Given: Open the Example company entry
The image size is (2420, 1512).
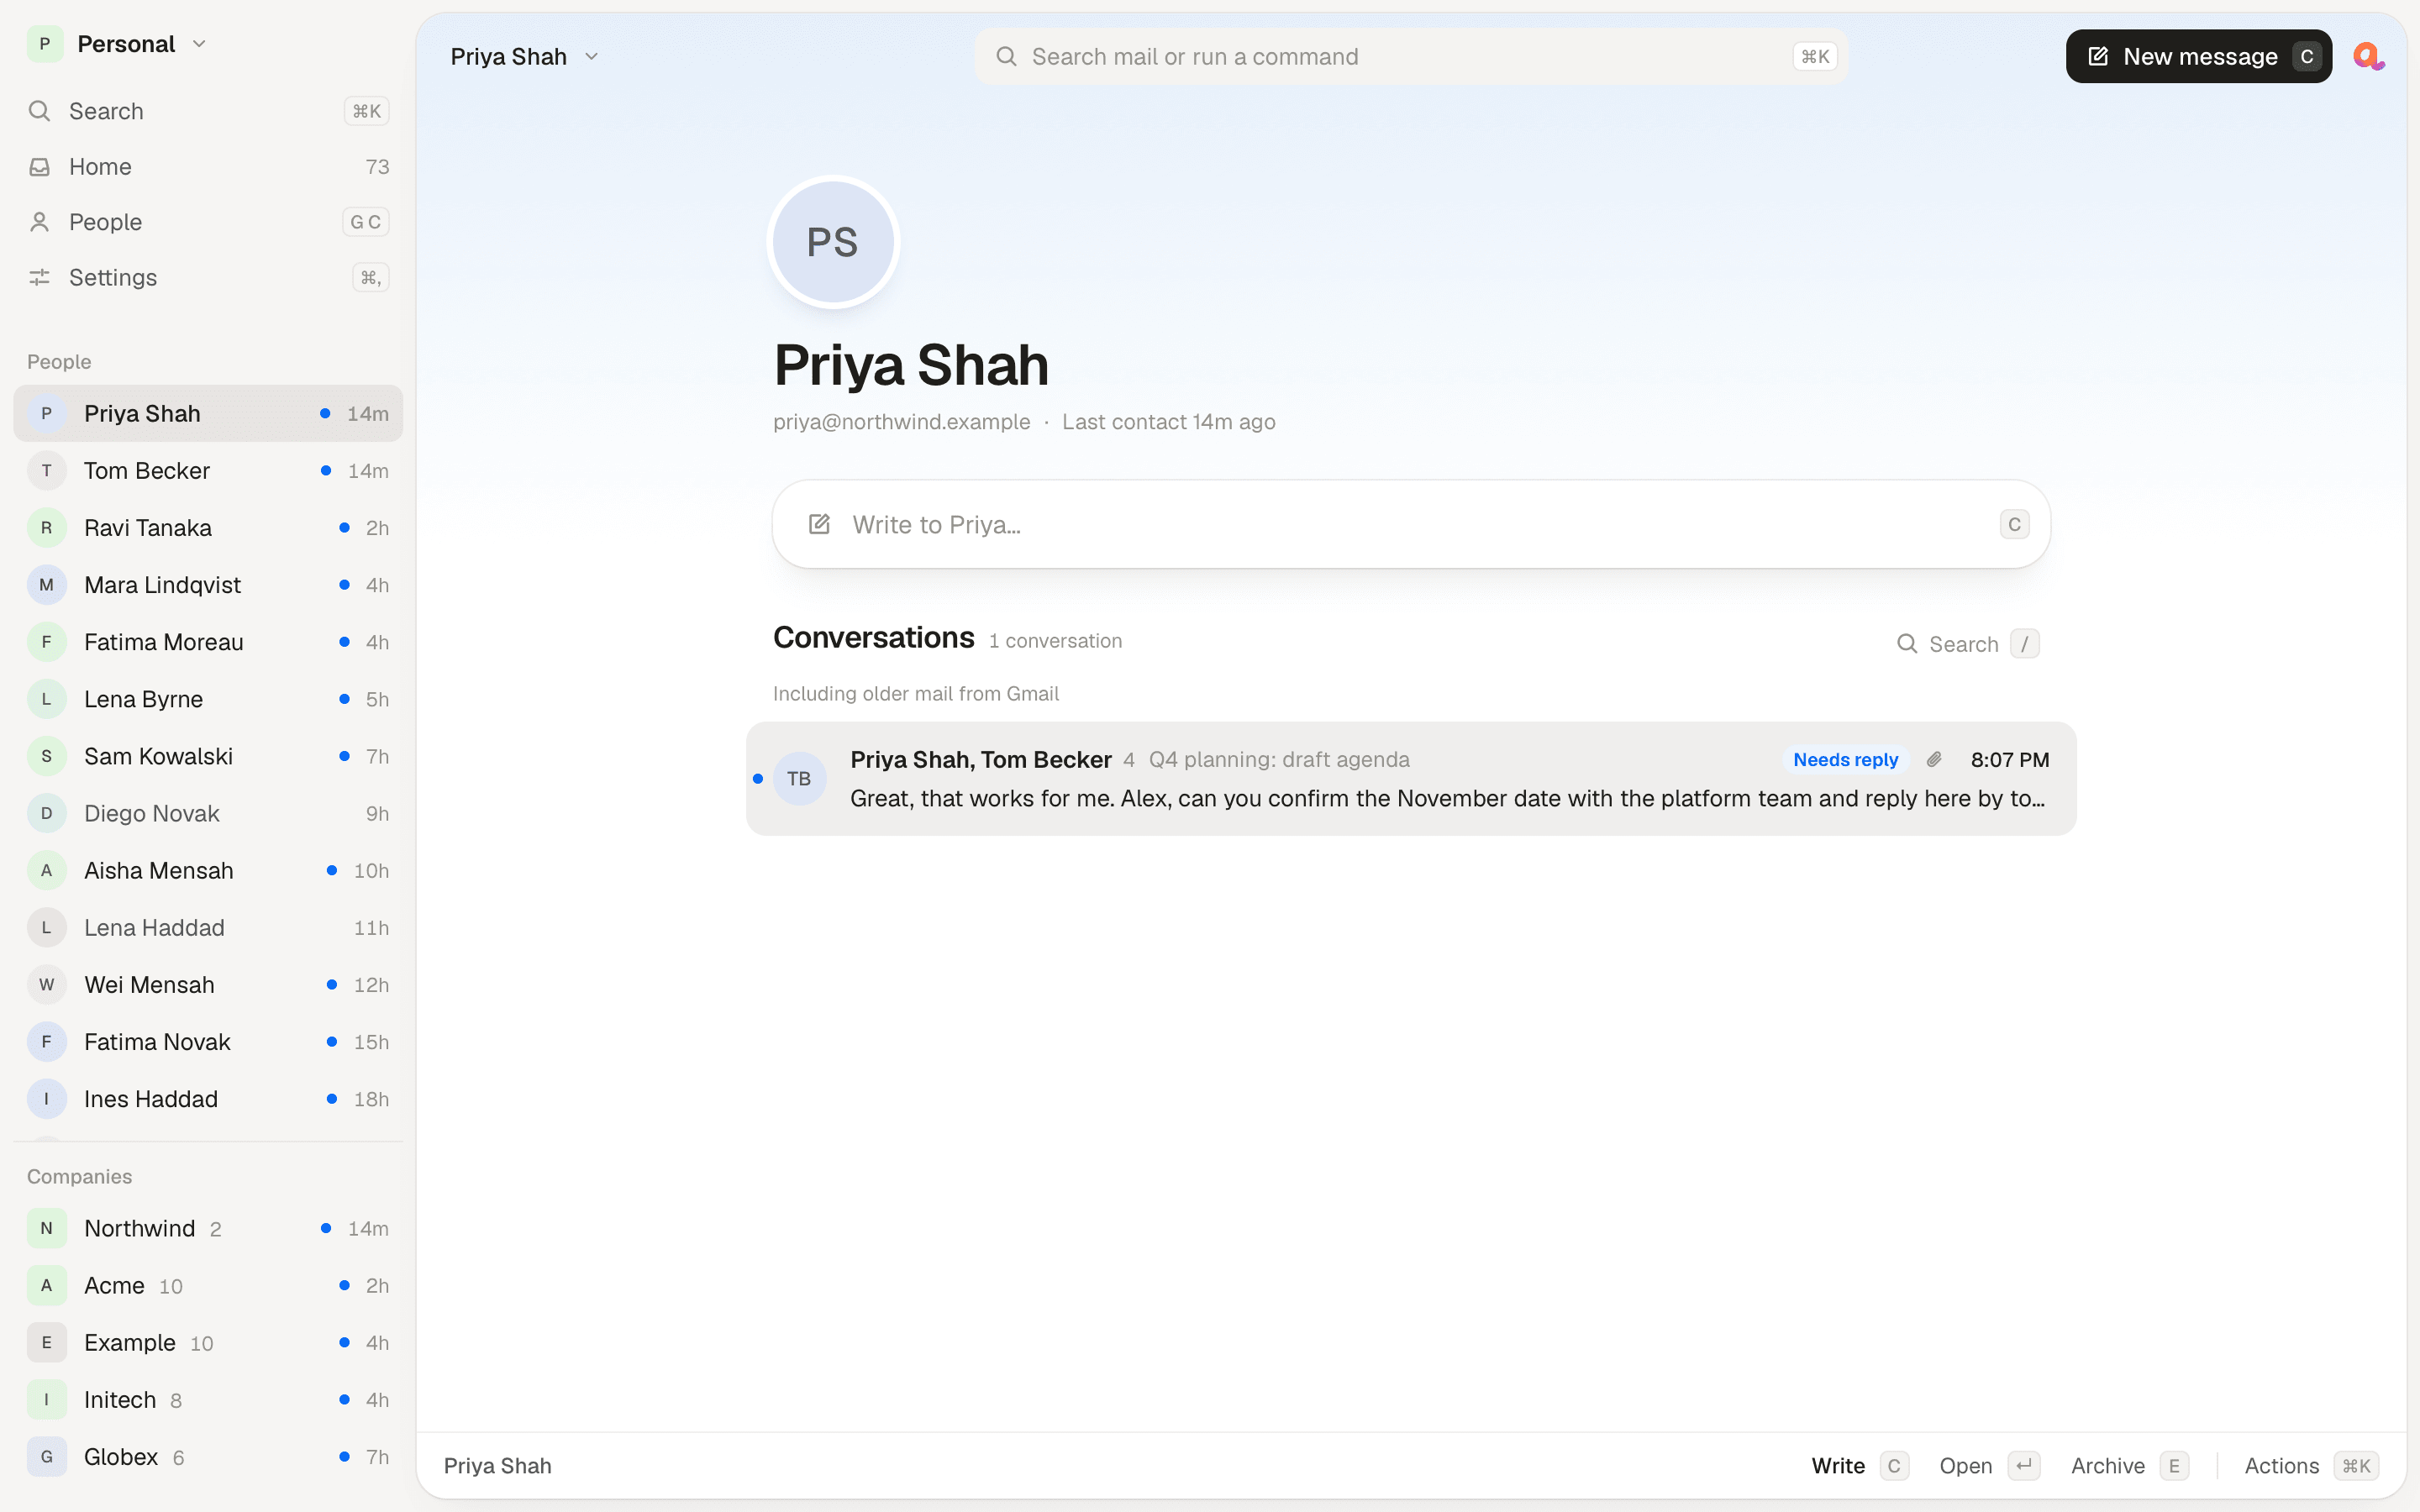Looking at the screenshot, I should coord(208,1343).
